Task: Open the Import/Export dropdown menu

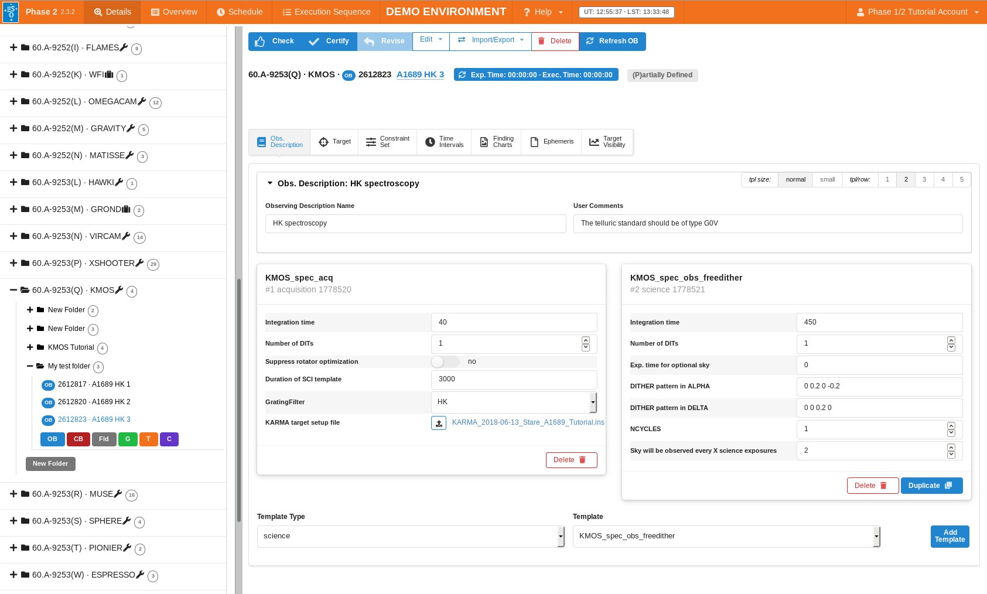Action: 490,40
